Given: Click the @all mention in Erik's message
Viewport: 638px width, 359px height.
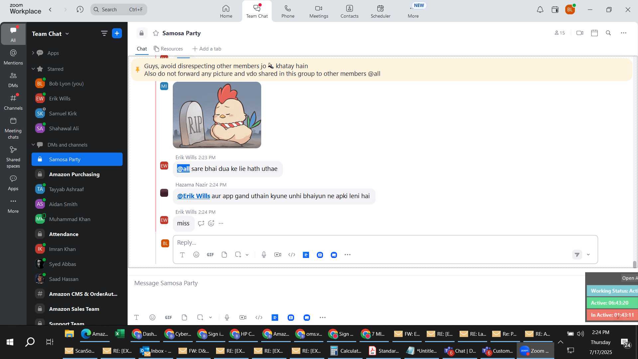Looking at the screenshot, I should pyautogui.click(x=183, y=169).
